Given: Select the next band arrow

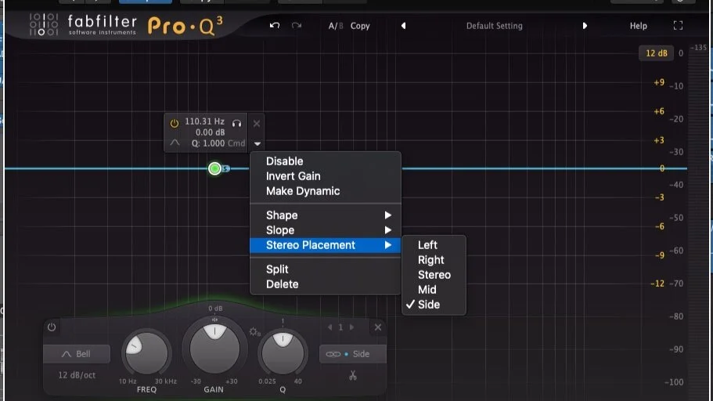Looking at the screenshot, I should (x=351, y=327).
